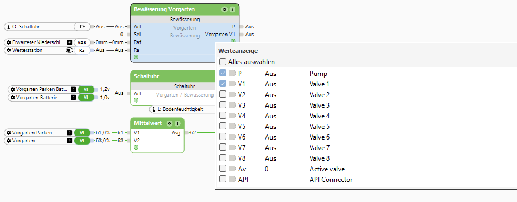Expand Schaltuhr block inputs with green plus
This screenshot has width=517, height=202.
click(136, 100)
